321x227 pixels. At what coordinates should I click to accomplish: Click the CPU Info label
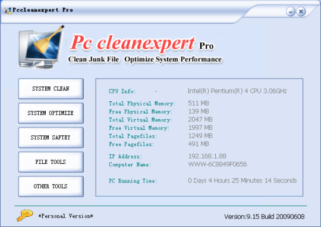click(x=122, y=91)
